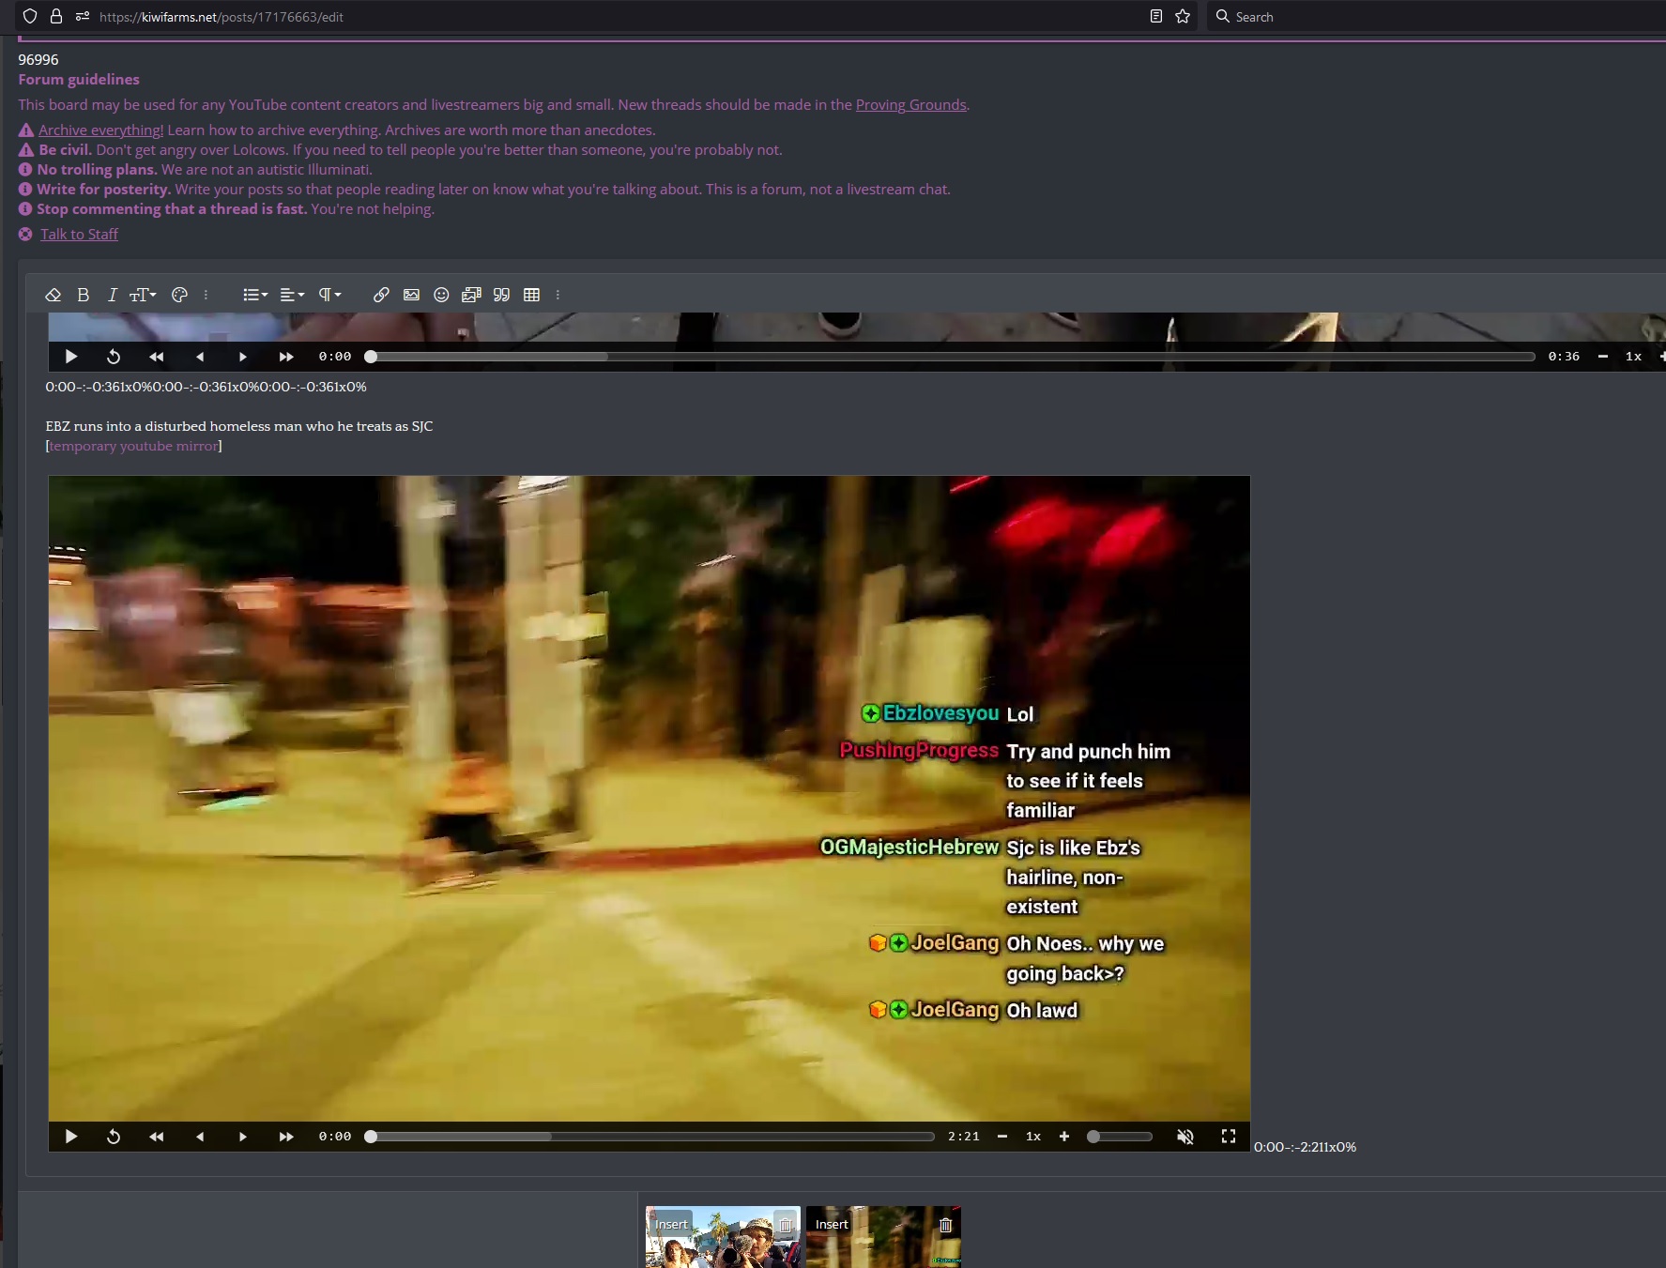1666x1268 pixels.
Task: Open more insert options after the table icon
Action: (x=558, y=295)
